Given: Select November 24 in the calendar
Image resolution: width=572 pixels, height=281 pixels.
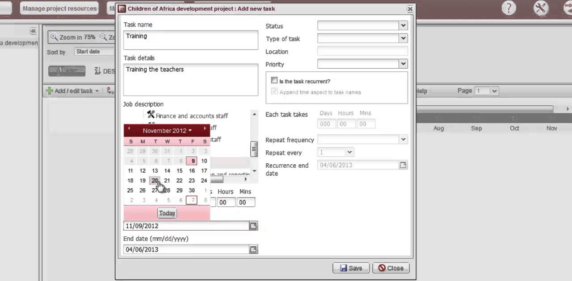Looking at the screenshot, I should pyautogui.click(x=204, y=181).
